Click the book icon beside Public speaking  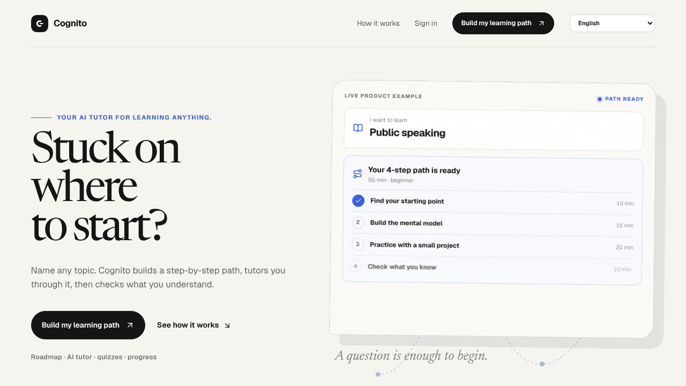358,128
